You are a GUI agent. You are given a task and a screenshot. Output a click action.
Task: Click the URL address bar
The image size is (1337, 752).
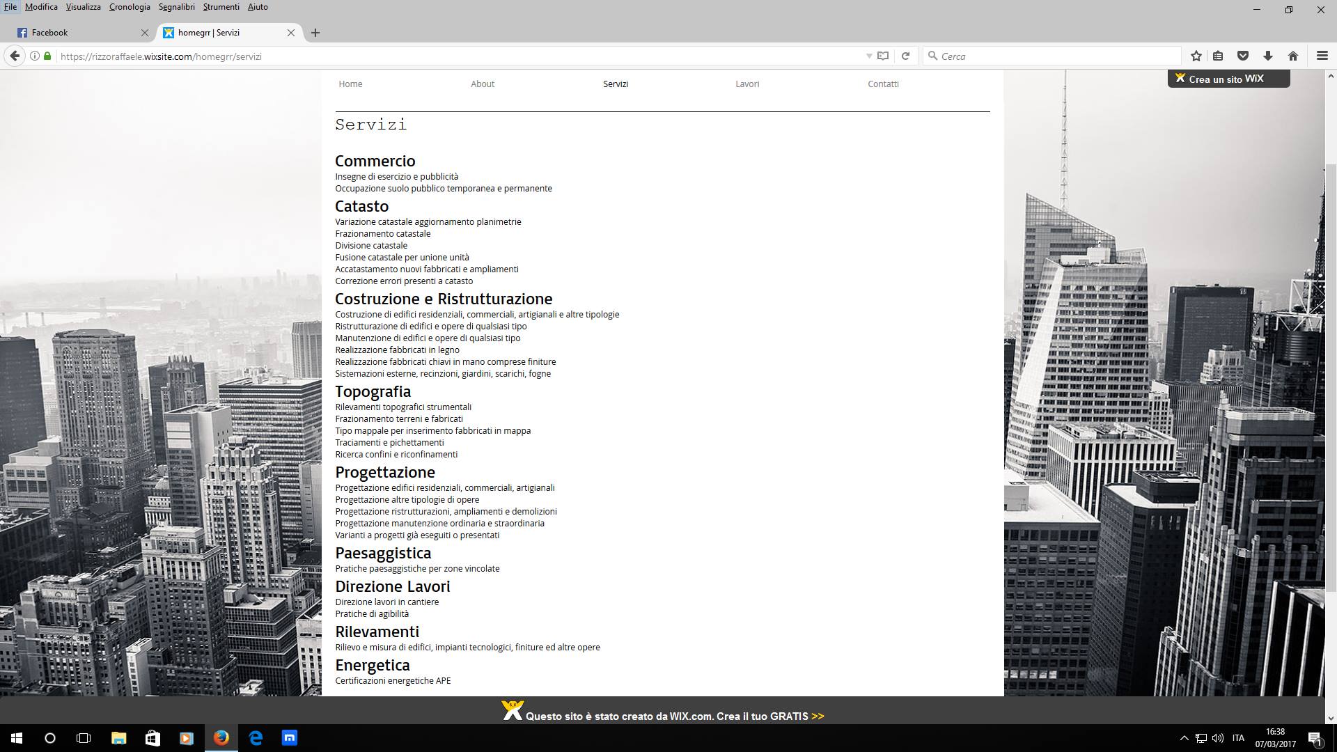[460, 56]
